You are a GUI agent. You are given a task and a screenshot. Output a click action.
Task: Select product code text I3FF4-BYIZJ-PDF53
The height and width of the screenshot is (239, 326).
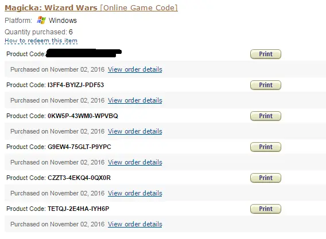point(76,85)
